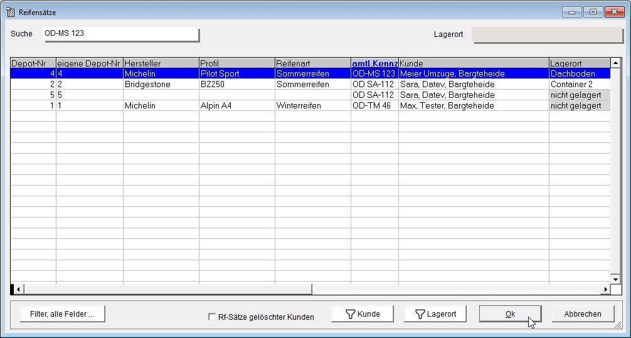Click the Lagerort field at top right
The image size is (631, 338).
[x=547, y=34]
